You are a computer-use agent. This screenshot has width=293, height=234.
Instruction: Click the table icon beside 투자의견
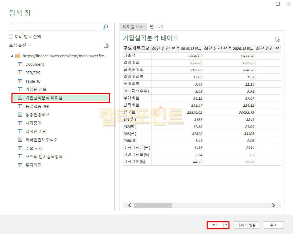[20, 165]
